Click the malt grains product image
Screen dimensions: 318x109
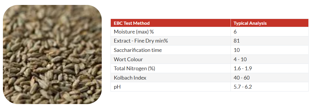[52, 54]
